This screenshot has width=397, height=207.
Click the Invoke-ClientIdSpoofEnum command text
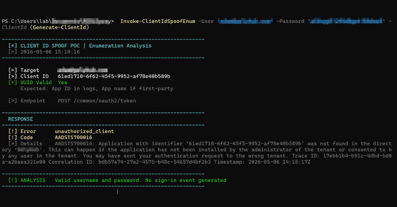pyautogui.click(x=158, y=21)
